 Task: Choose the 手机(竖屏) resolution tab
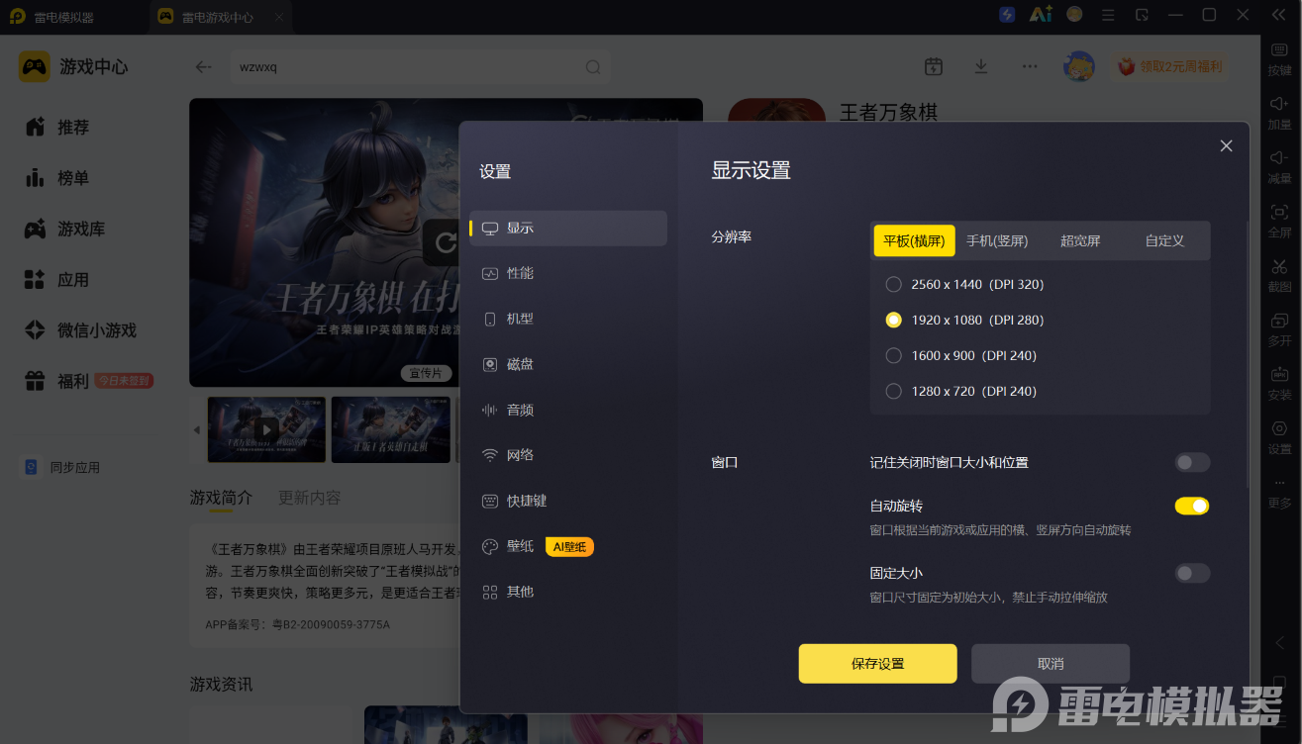click(997, 240)
